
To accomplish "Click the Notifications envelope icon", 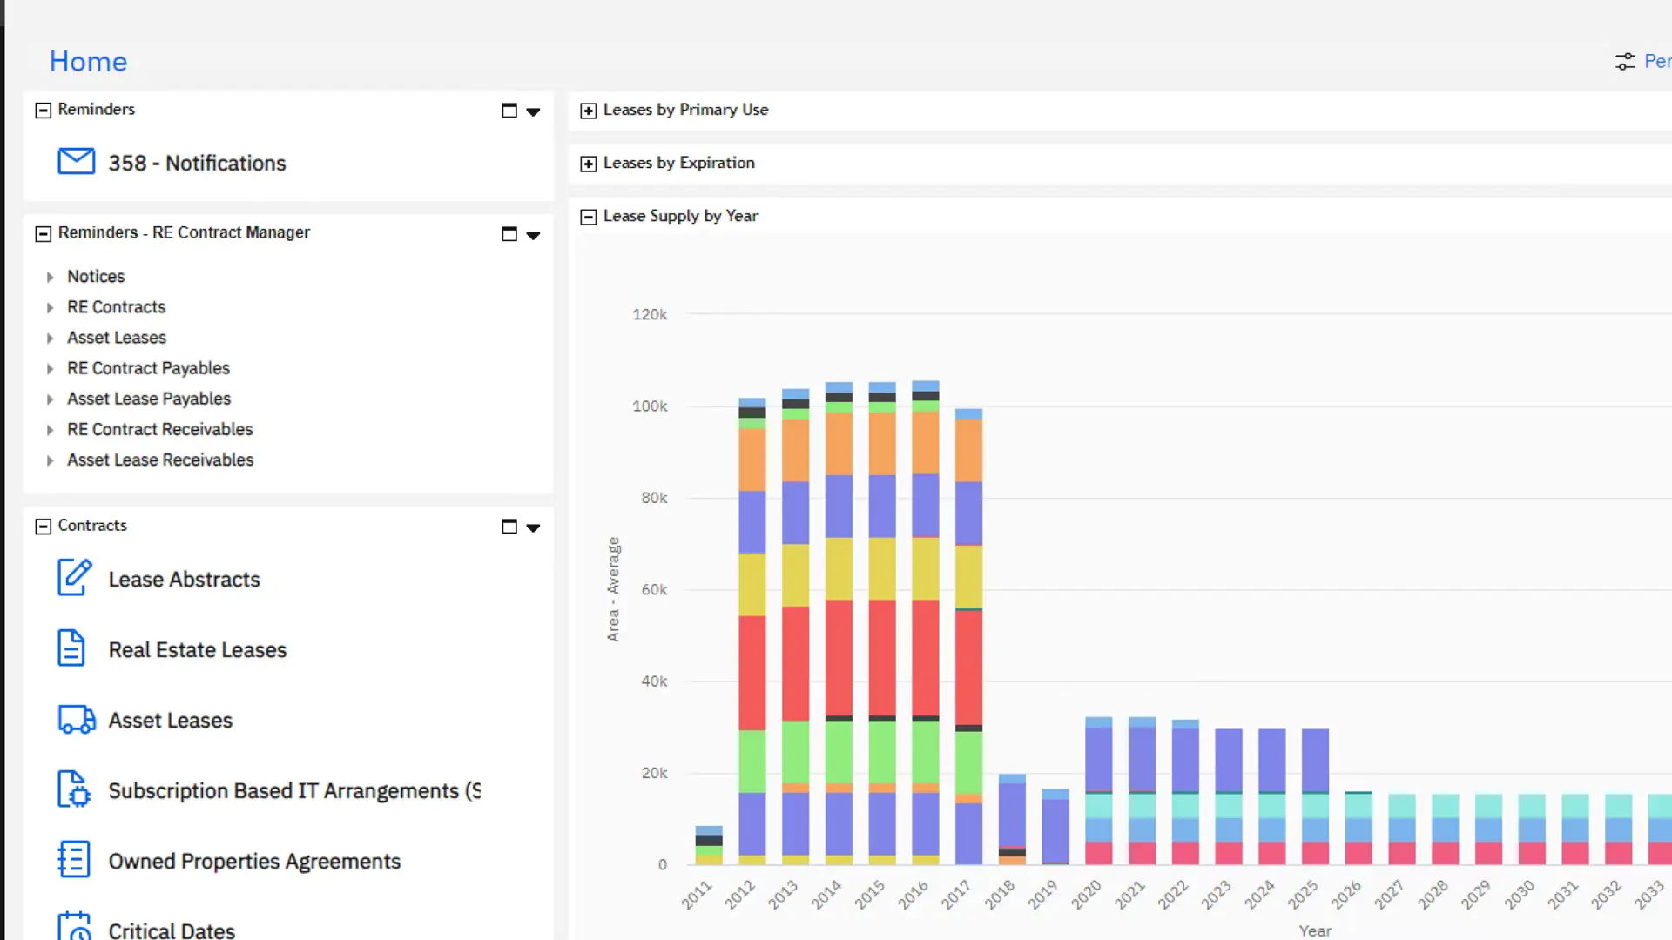I will pos(77,162).
